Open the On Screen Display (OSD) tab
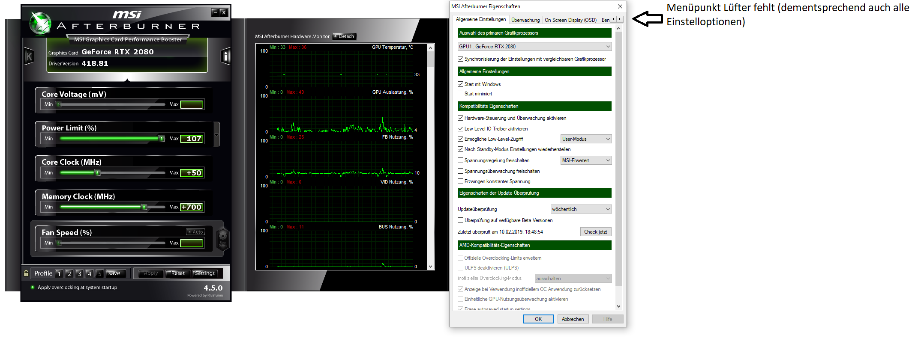Image resolution: width=921 pixels, height=350 pixels. (x=570, y=20)
